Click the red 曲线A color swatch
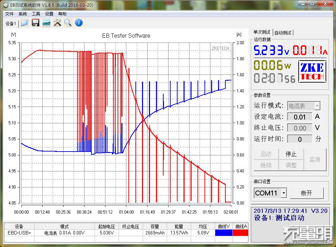Viewport: 336px width, 247px height. (240, 233)
